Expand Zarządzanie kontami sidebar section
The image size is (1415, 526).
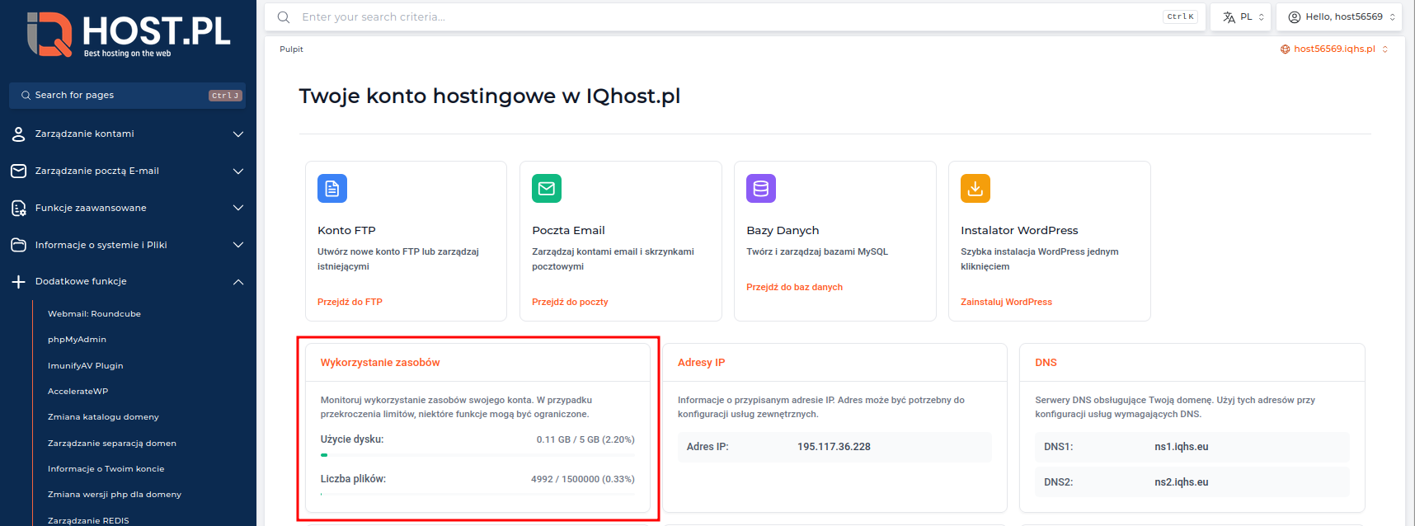click(x=128, y=134)
